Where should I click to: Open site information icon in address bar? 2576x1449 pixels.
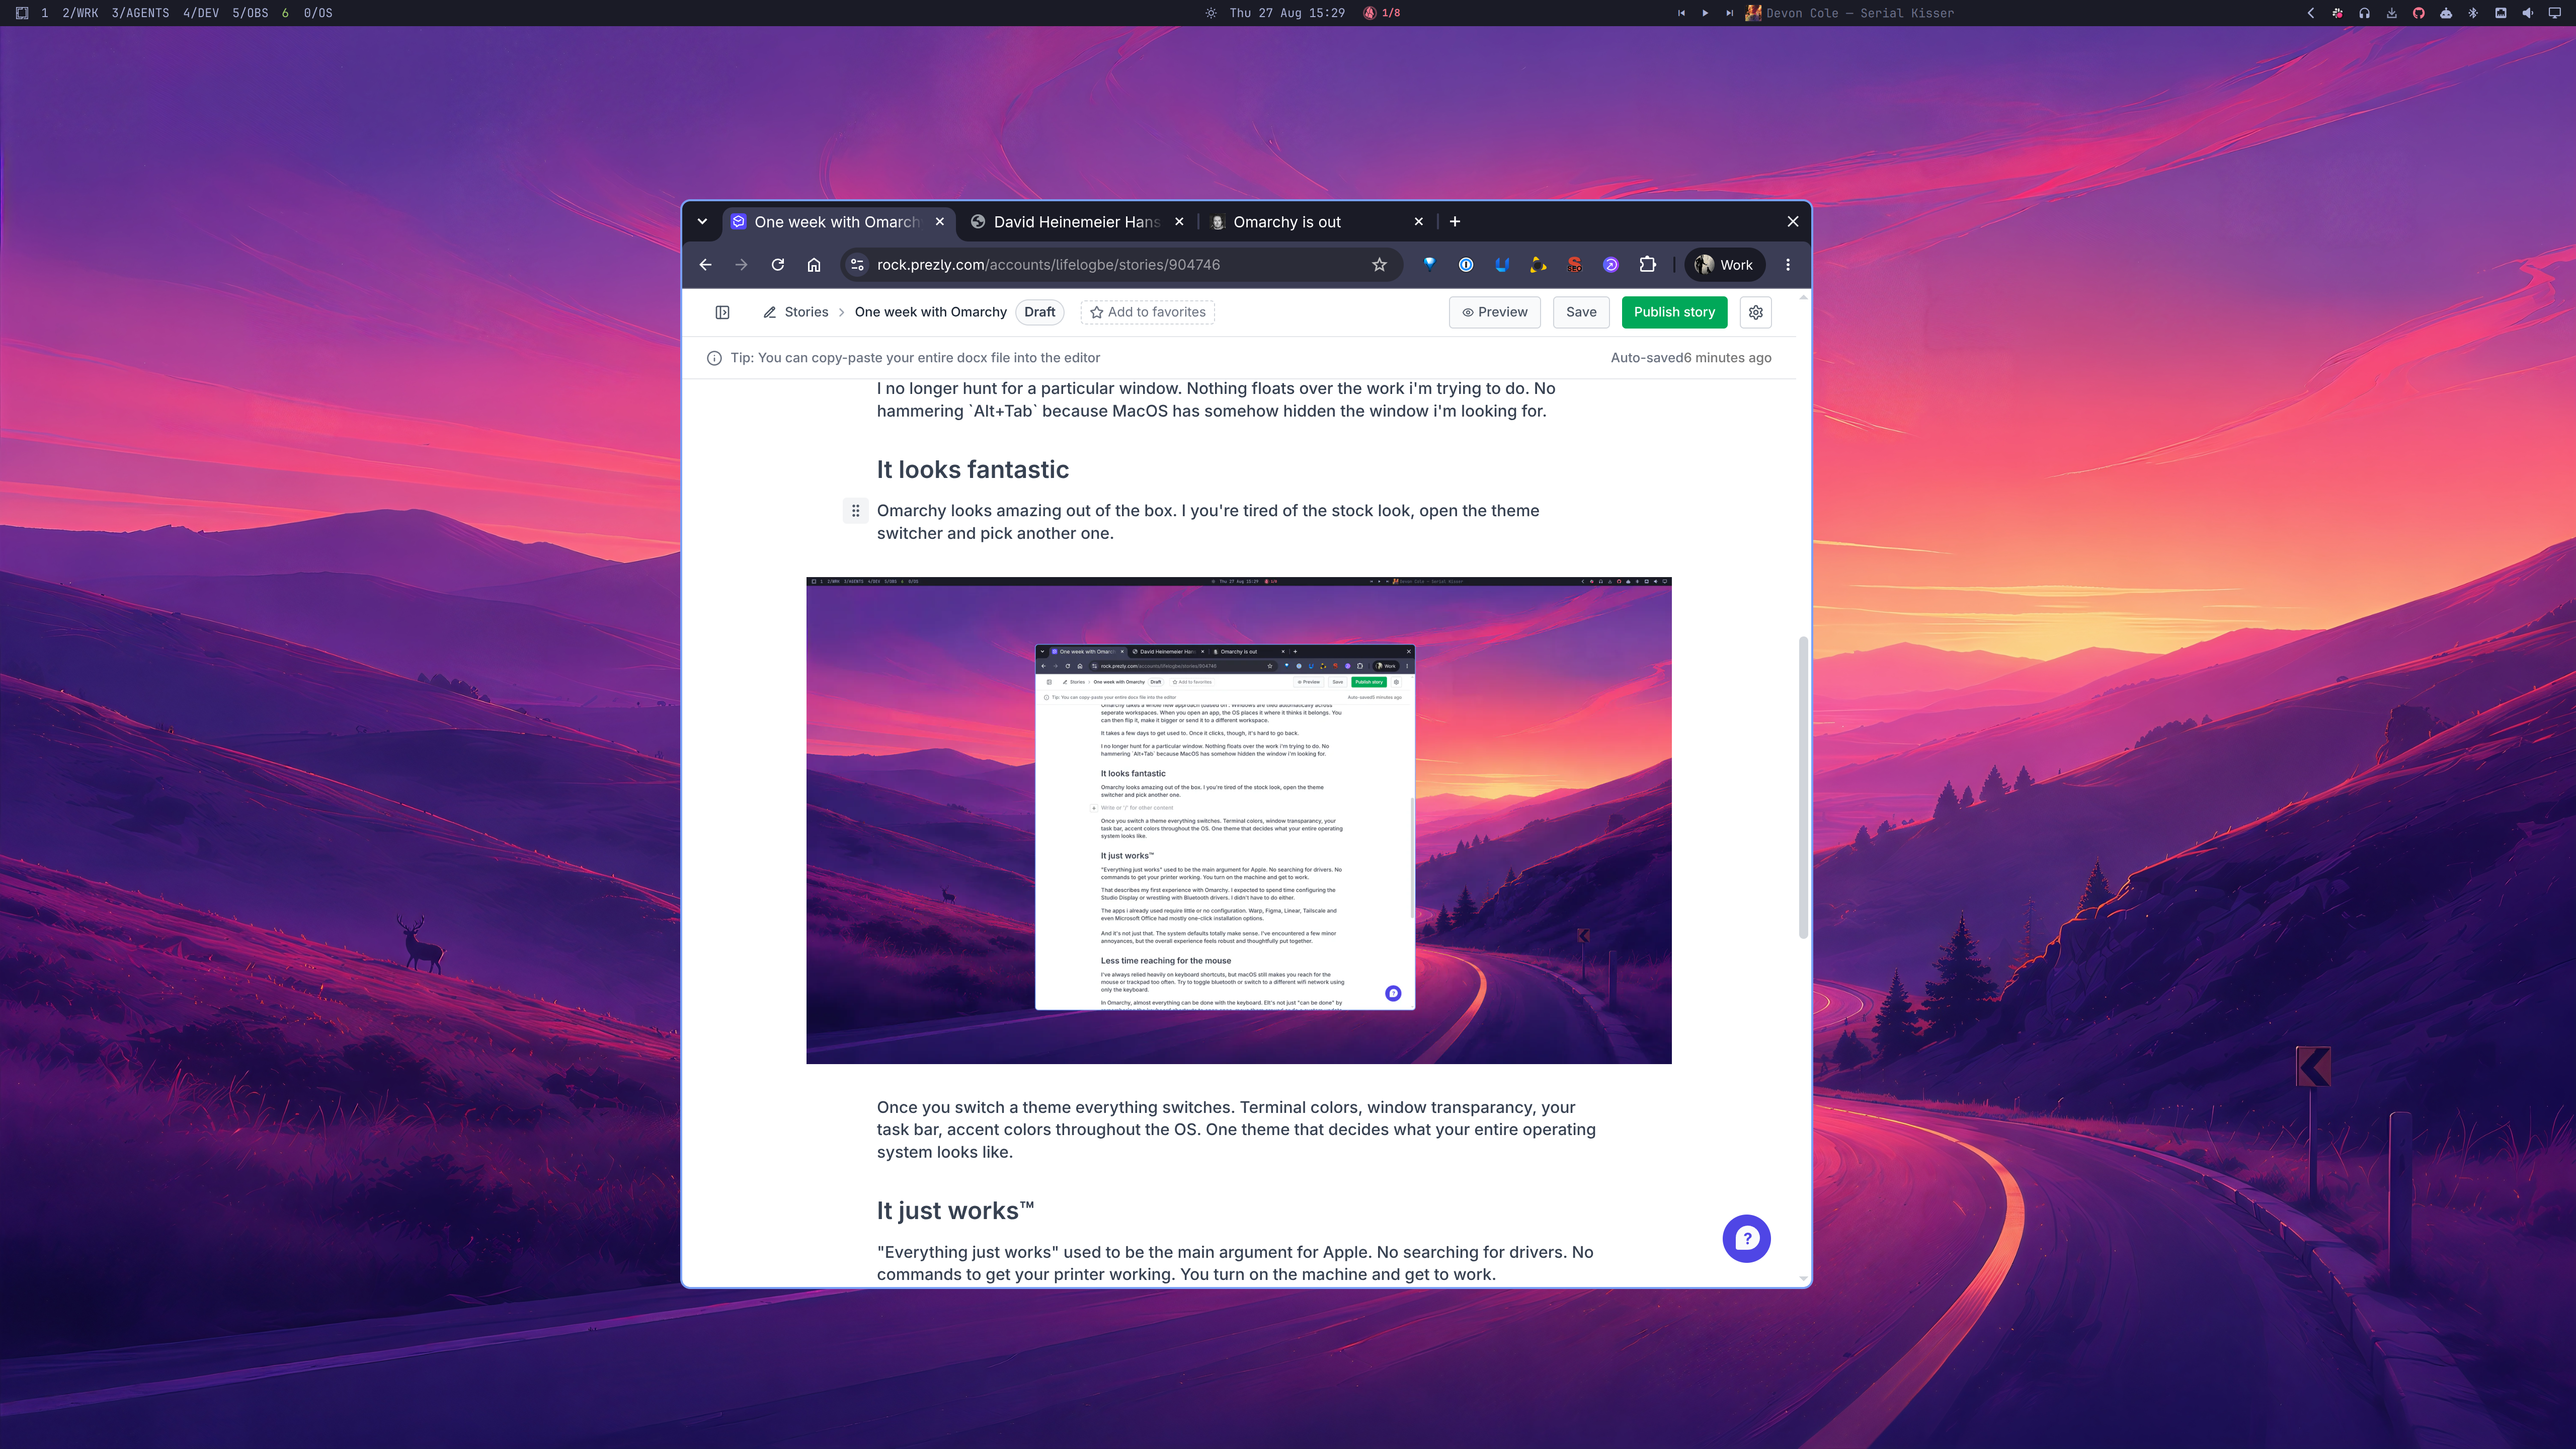click(x=857, y=265)
